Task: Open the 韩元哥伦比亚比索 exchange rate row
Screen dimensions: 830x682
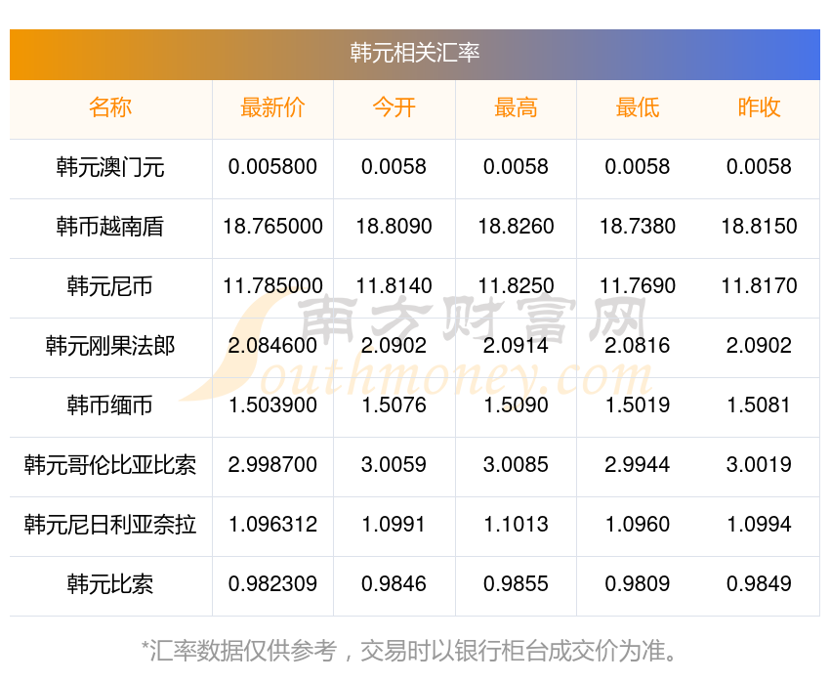Action: coord(110,465)
